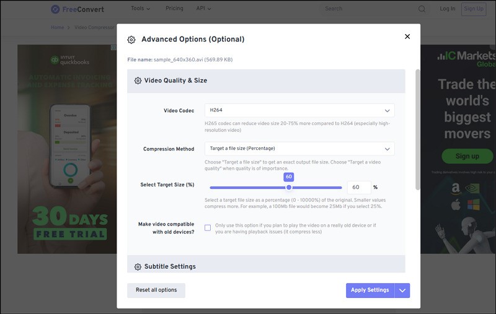Image resolution: width=496 pixels, height=314 pixels.
Task: Close the Advanced Options dialog
Action: point(407,37)
